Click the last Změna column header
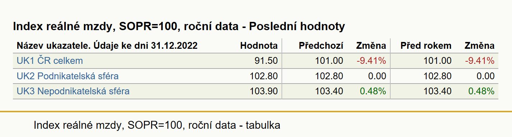The height and width of the screenshot is (137, 512). pyautogui.click(x=479, y=46)
